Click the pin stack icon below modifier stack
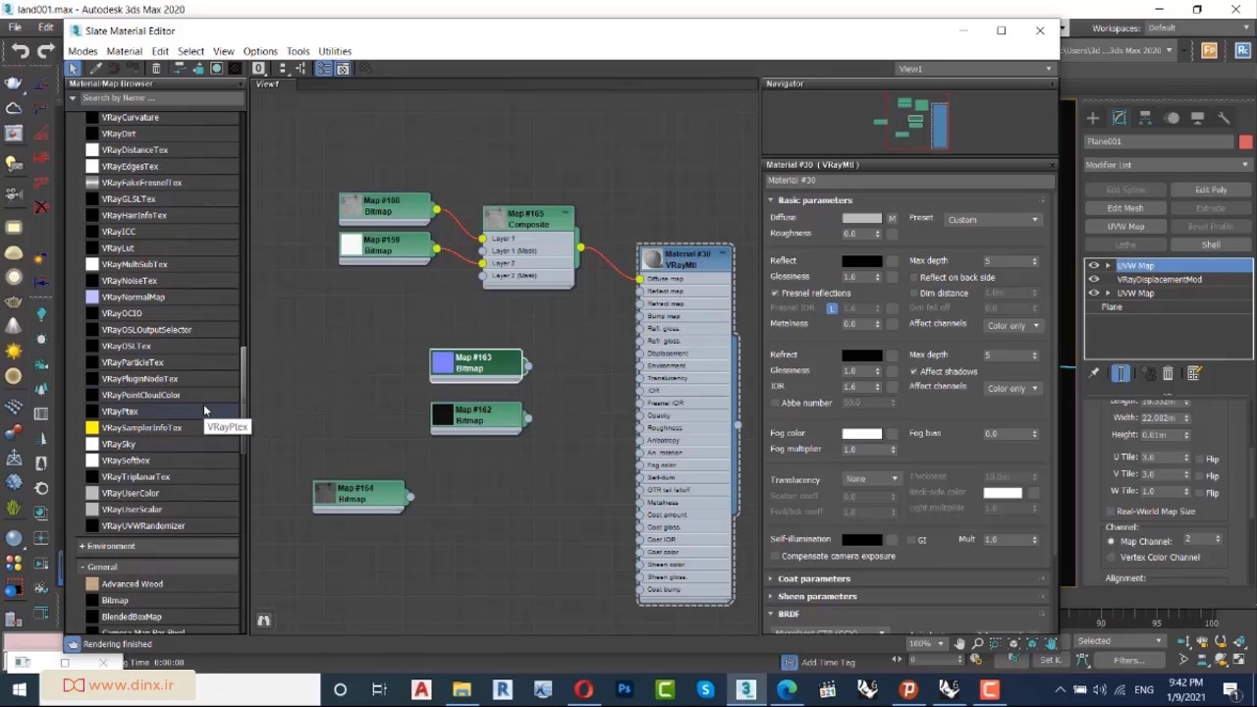 [x=1094, y=373]
